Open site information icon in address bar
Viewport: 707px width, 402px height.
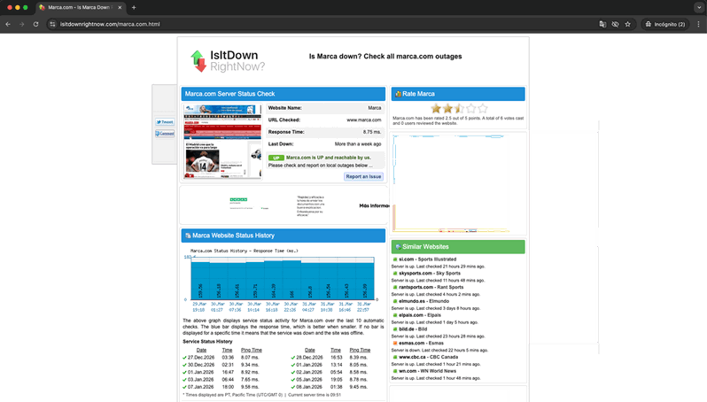pos(53,24)
